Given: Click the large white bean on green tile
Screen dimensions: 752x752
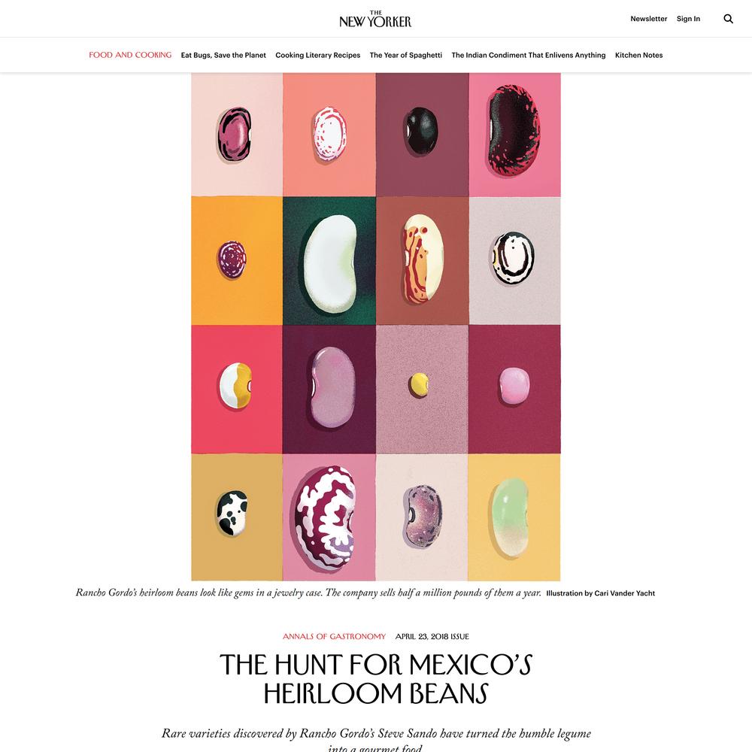Looking at the screenshot, I should pos(330,262).
